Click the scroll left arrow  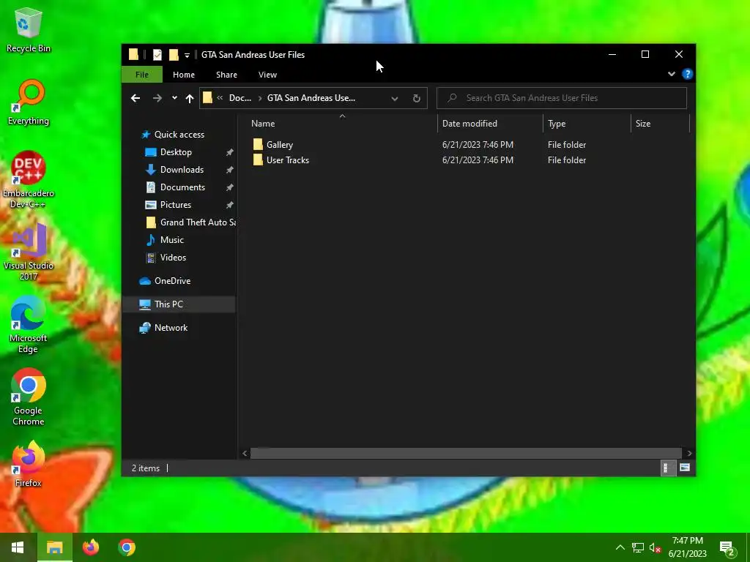pos(245,453)
